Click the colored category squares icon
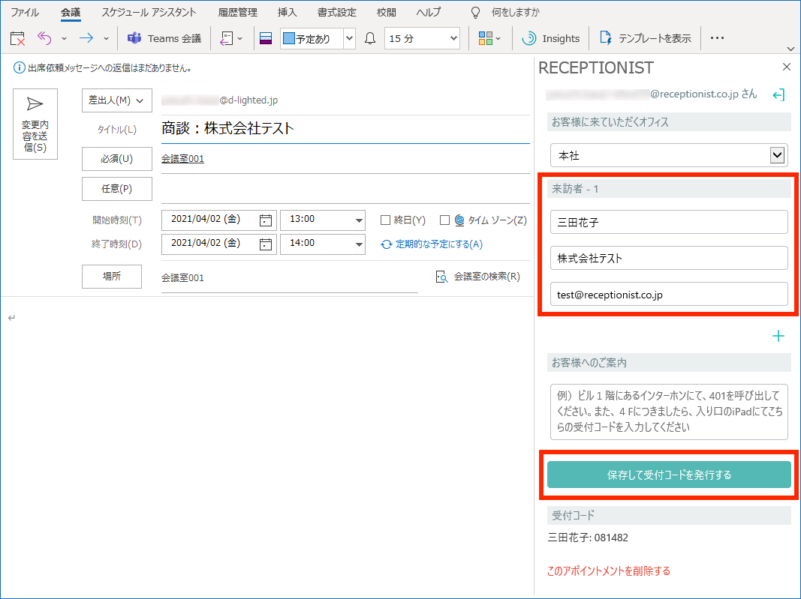 [485, 38]
